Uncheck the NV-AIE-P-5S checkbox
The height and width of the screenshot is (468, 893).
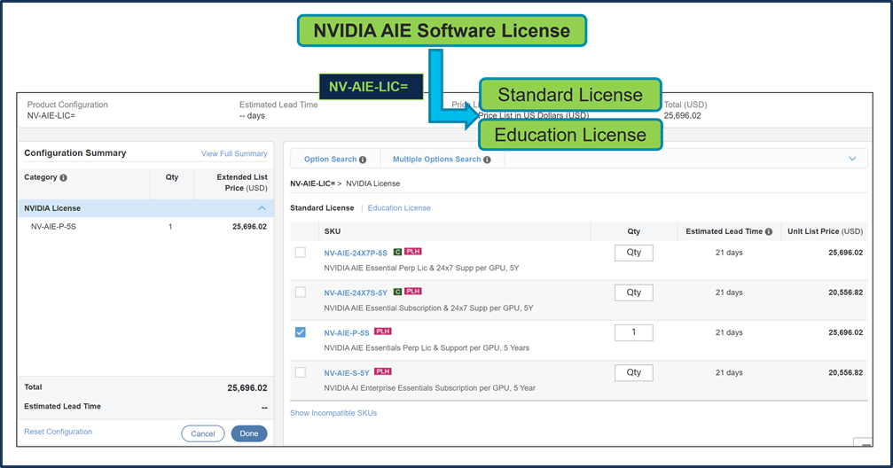(x=300, y=332)
